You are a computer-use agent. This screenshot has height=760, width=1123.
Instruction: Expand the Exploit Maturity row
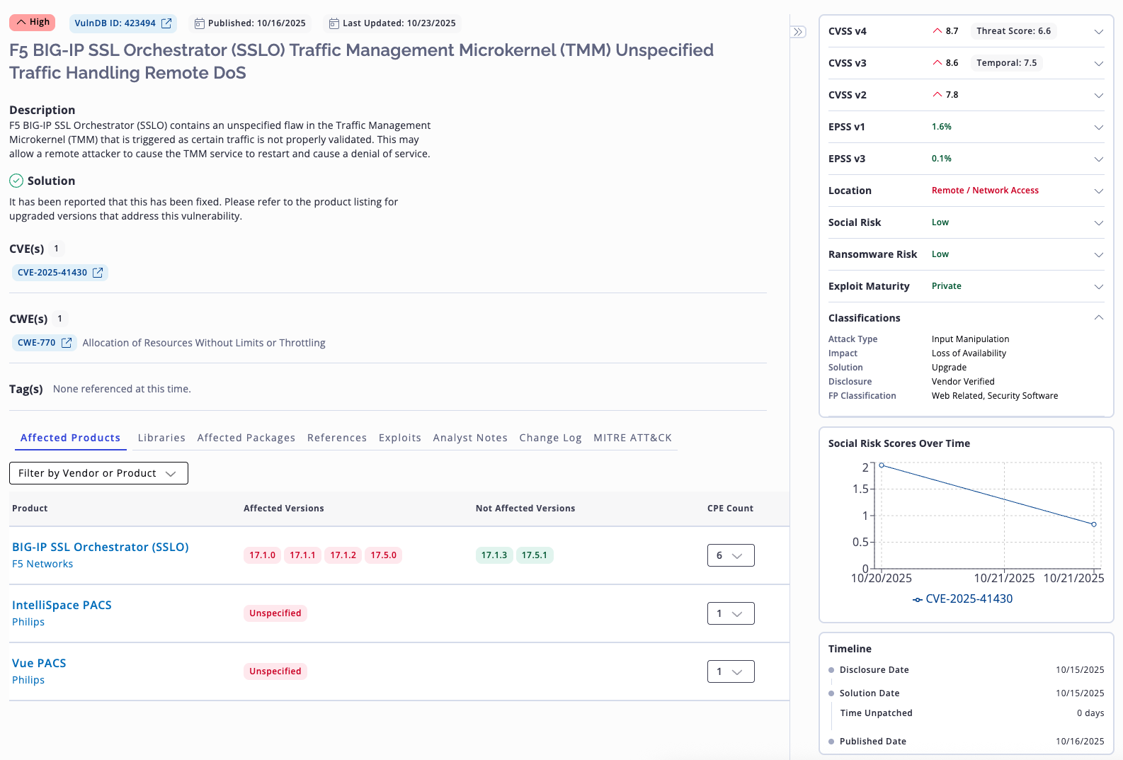click(x=1098, y=286)
